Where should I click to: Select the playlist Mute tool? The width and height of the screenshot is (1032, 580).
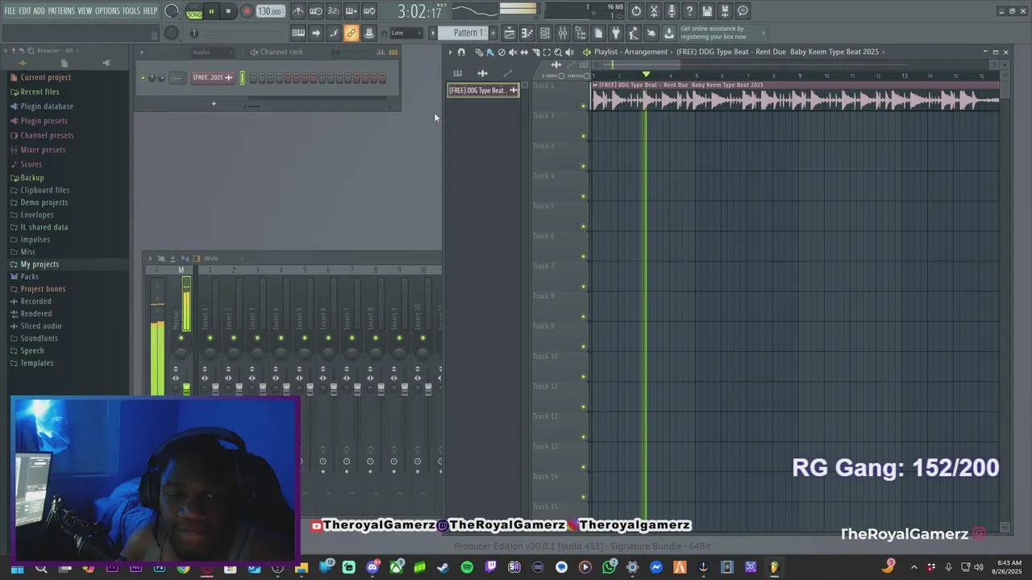tap(513, 52)
